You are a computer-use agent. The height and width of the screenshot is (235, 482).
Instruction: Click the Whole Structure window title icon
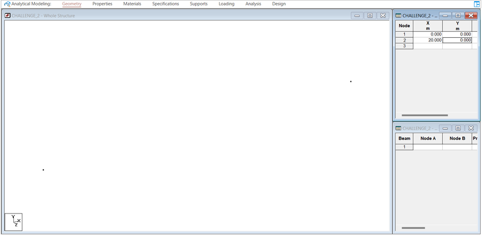7,16
